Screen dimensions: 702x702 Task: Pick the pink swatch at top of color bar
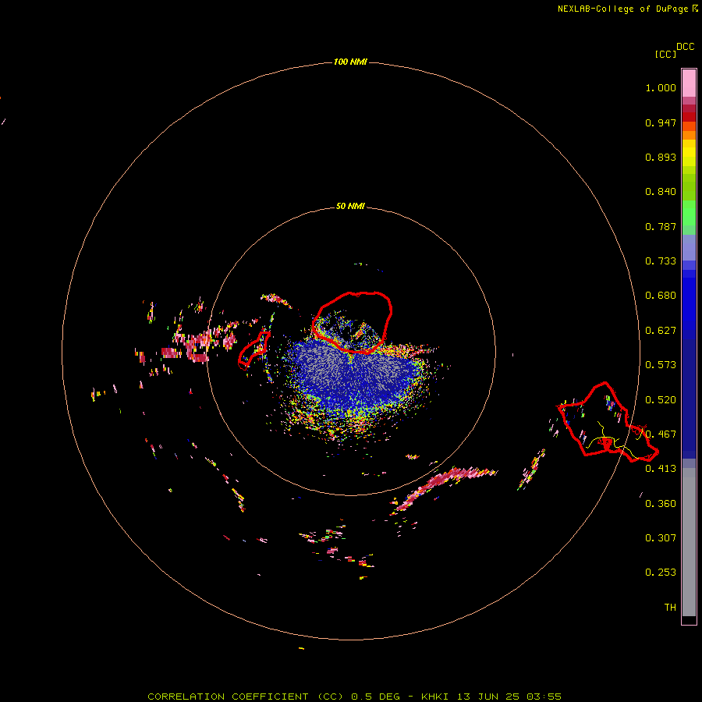689,83
